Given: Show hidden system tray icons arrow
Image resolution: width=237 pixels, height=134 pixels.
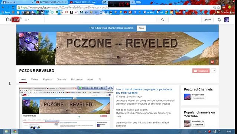Looking at the screenshot, I should pyautogui.click(x=205, y=131).
